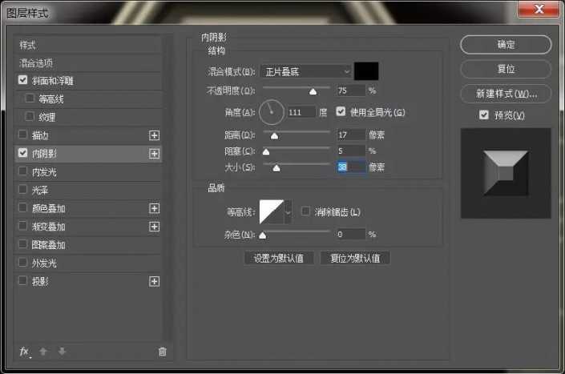Toggle the 使用全局光 checkbox
The image size is (565, 374).
(x=341, y=111)
